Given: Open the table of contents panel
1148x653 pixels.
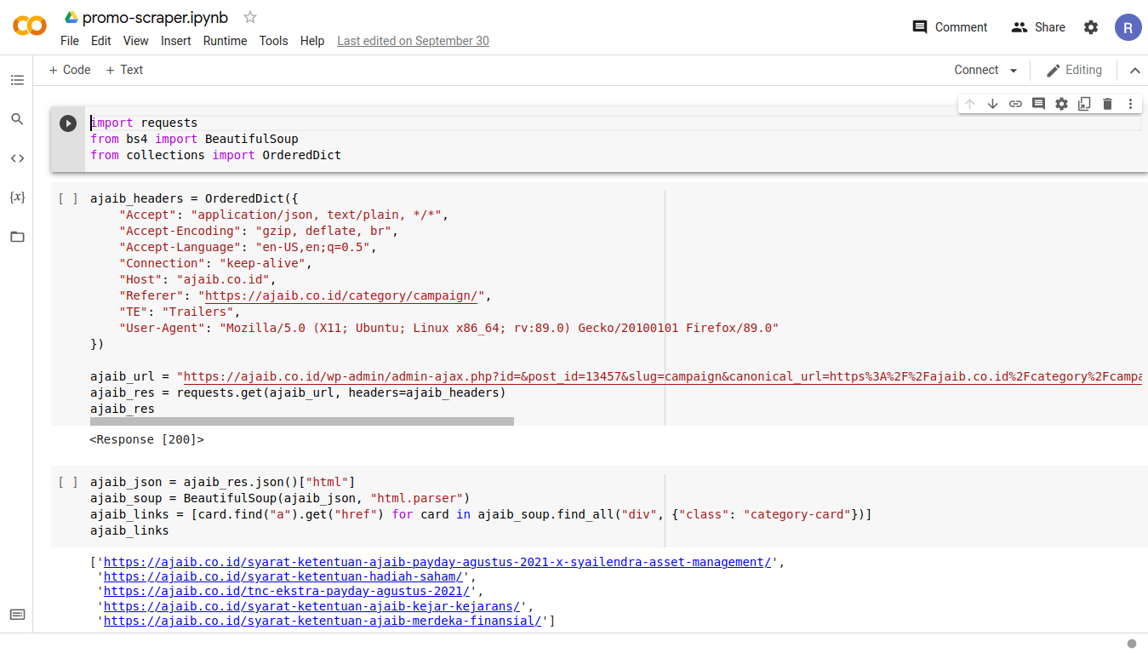Looking at the screenshot, I should tap(17, 80).
